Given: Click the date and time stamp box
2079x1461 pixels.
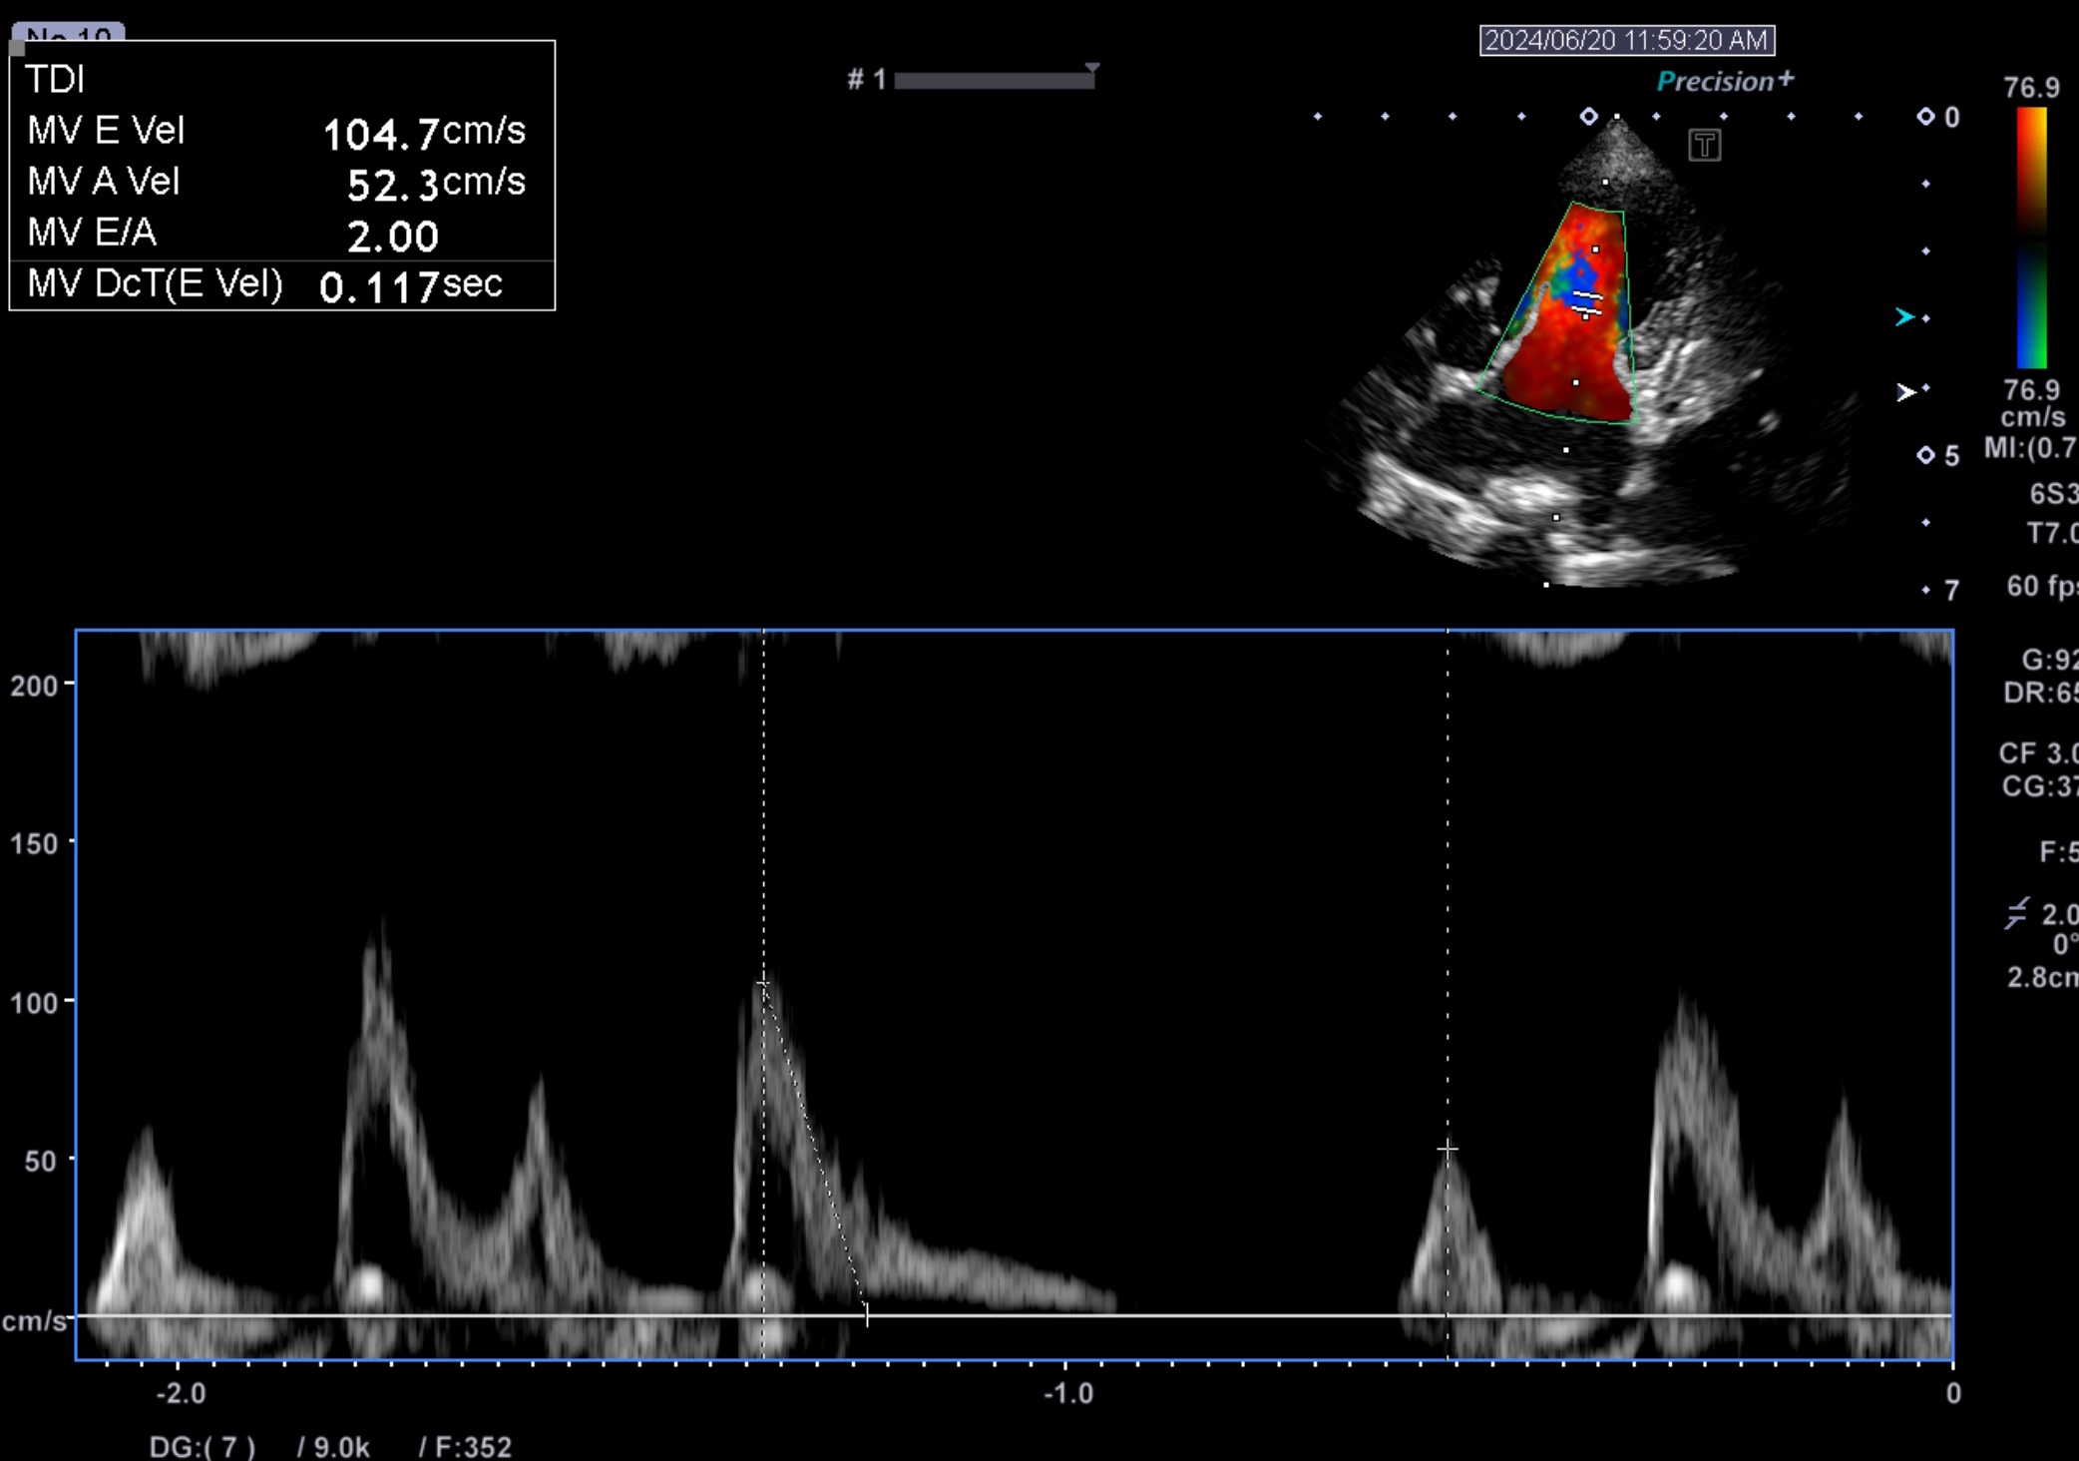Looking at the screenshot, I should click(x=1626, y=40).
